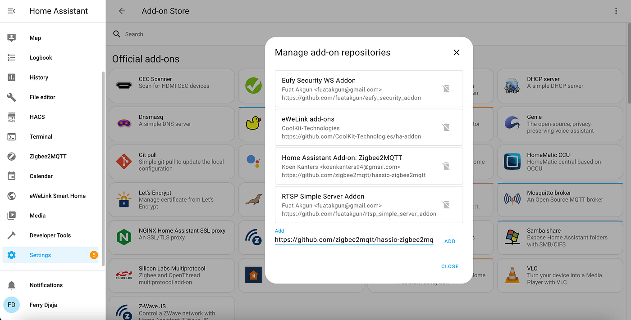Click the sidebar scrollbar
Screen dimensions: 631x320
104,169
